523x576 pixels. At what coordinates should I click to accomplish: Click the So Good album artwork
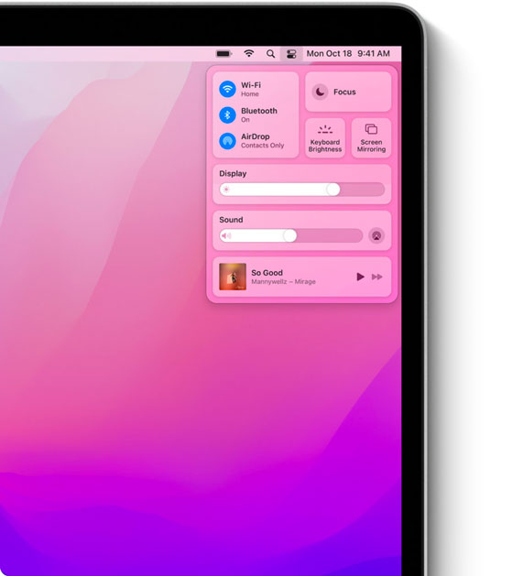[233, 277]
